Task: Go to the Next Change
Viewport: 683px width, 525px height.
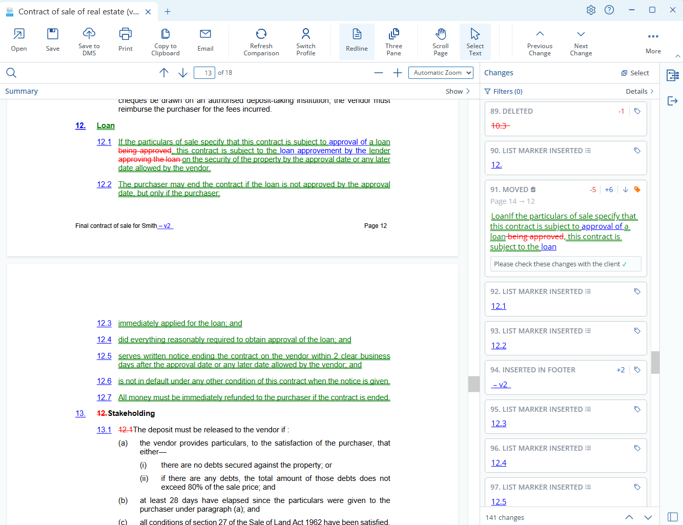Action: 581,41
